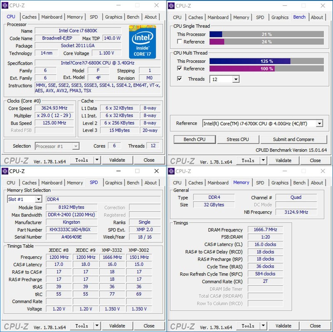Toggle single thread Reference checkbox
This screenshot has height=332, width=333.
[179, 42]
